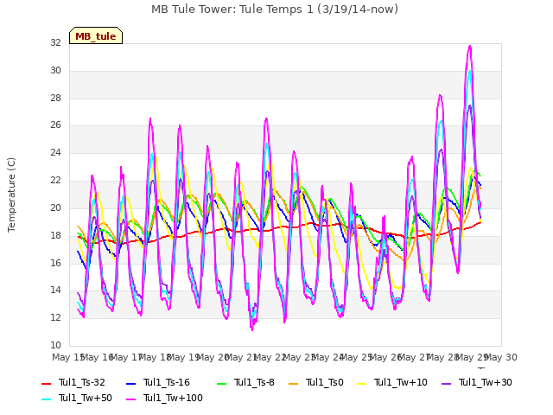Click the y-axis value 32
553x415 pixels.
click(x=55, y=42)
